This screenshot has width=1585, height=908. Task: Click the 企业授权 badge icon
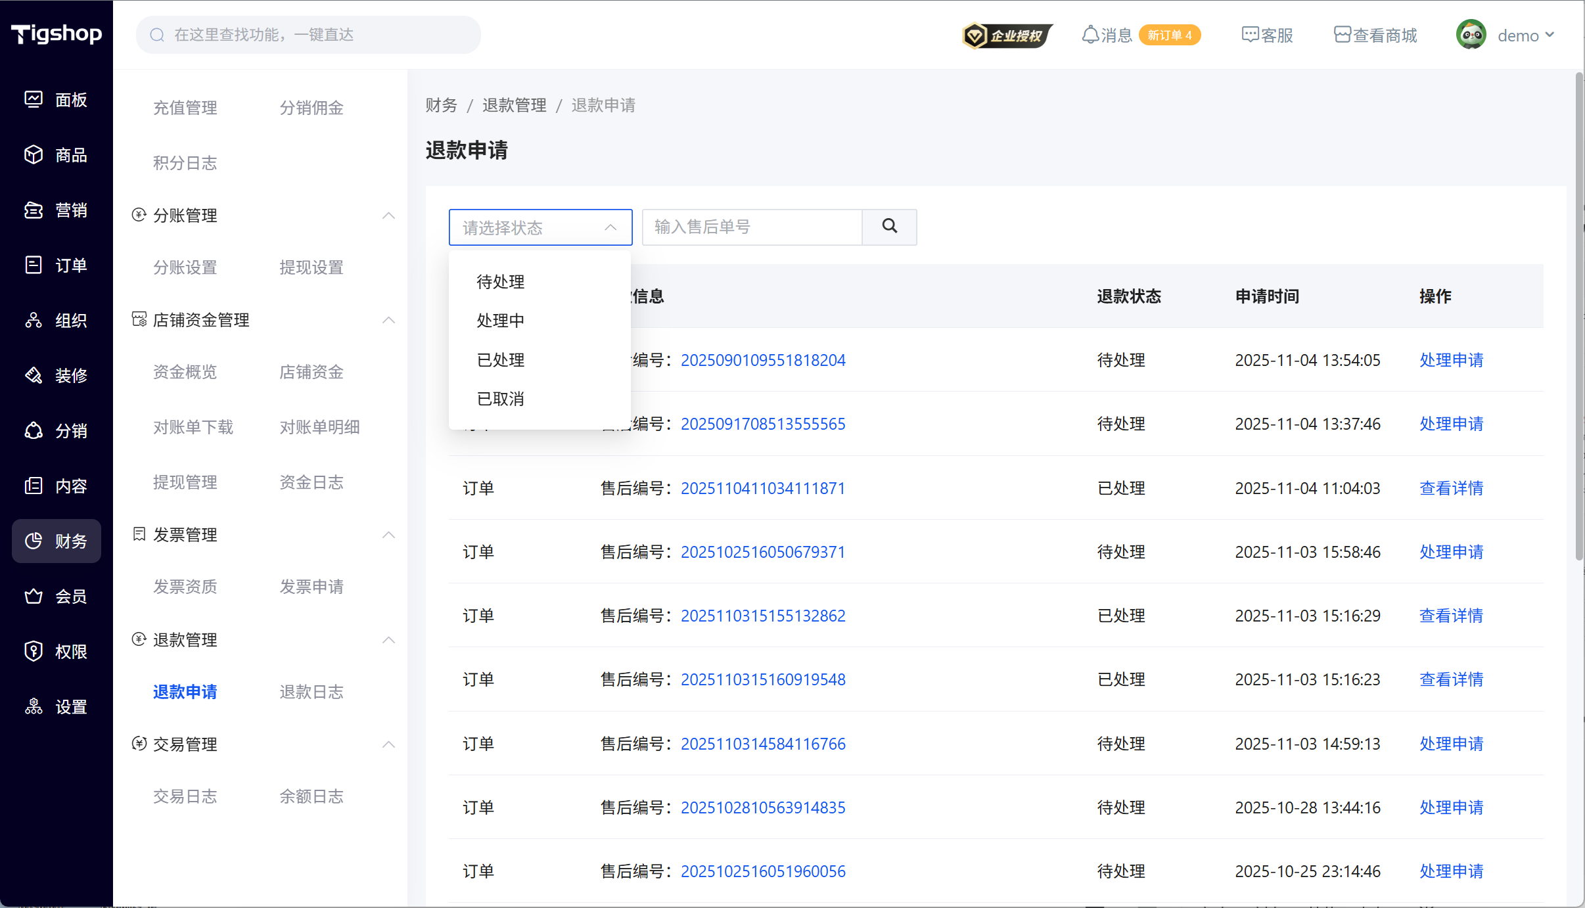[1006, 35]
